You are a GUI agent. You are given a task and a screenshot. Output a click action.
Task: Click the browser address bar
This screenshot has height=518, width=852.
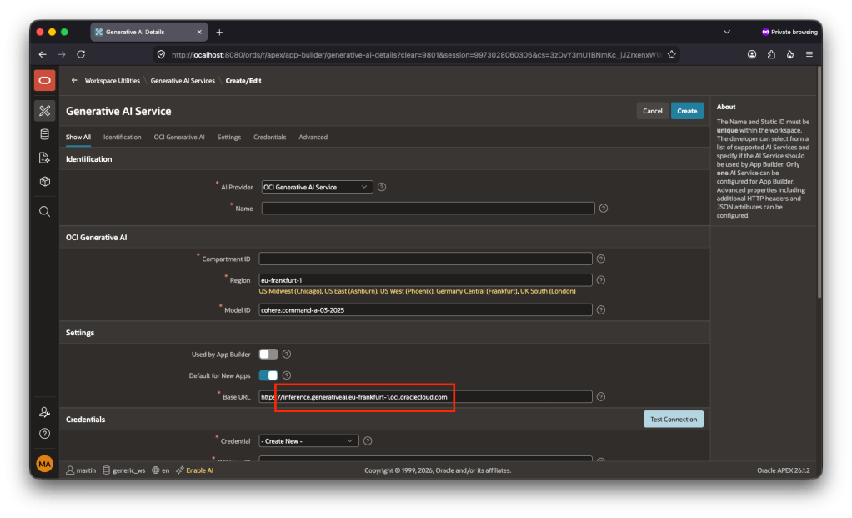coord(416,54)
